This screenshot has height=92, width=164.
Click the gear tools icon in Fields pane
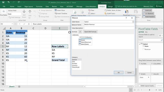point(160,36)
